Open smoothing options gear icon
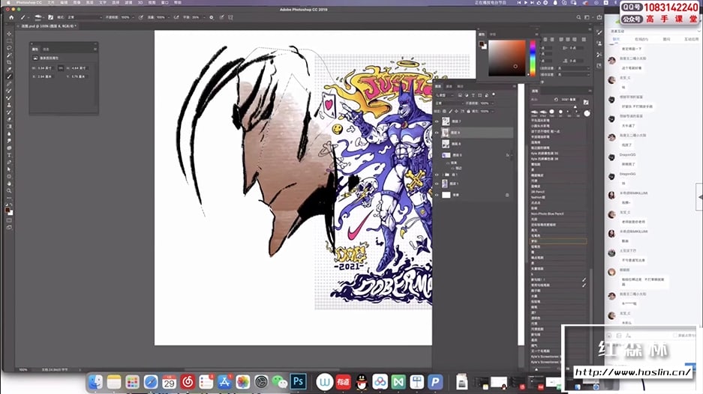This screenshot has width=703, height=394. tap(212, 17)
